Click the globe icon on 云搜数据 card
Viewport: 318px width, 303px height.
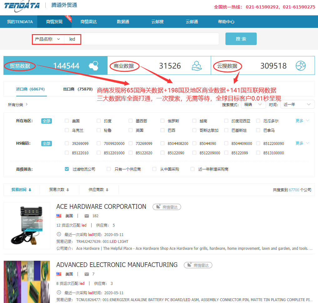(300, 65)
